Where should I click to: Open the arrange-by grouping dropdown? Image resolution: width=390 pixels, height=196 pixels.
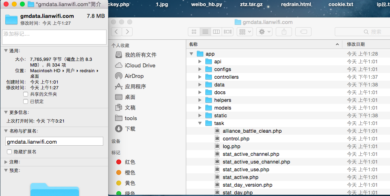(245, 32)
